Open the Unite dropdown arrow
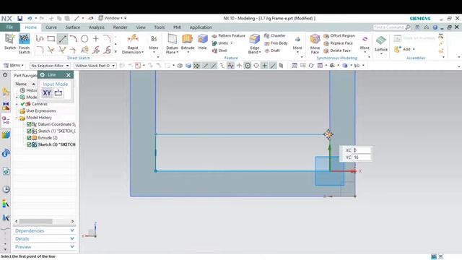Image resolution: width=462 pixels, height=260 pixels. coord(232,43)
